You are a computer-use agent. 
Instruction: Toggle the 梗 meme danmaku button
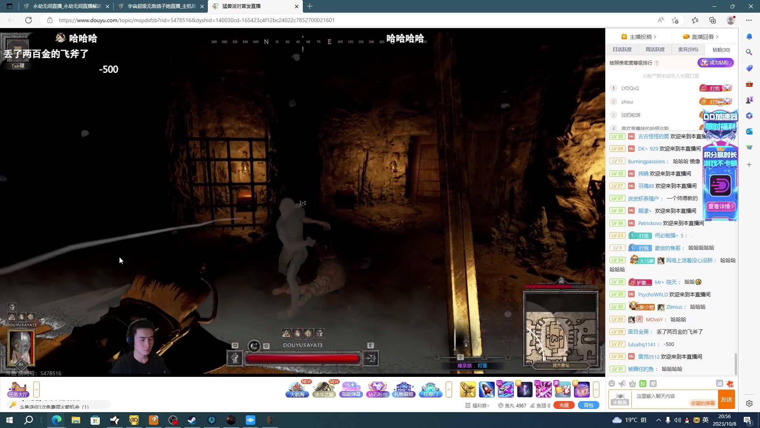[x=653, y=383]
